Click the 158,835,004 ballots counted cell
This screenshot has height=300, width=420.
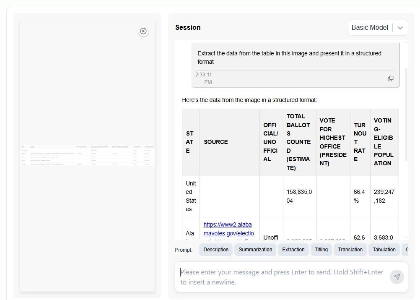point(299,196)
